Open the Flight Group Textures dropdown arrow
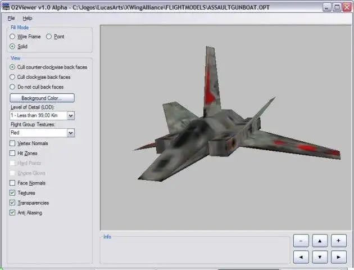 (x=71, y=133)
